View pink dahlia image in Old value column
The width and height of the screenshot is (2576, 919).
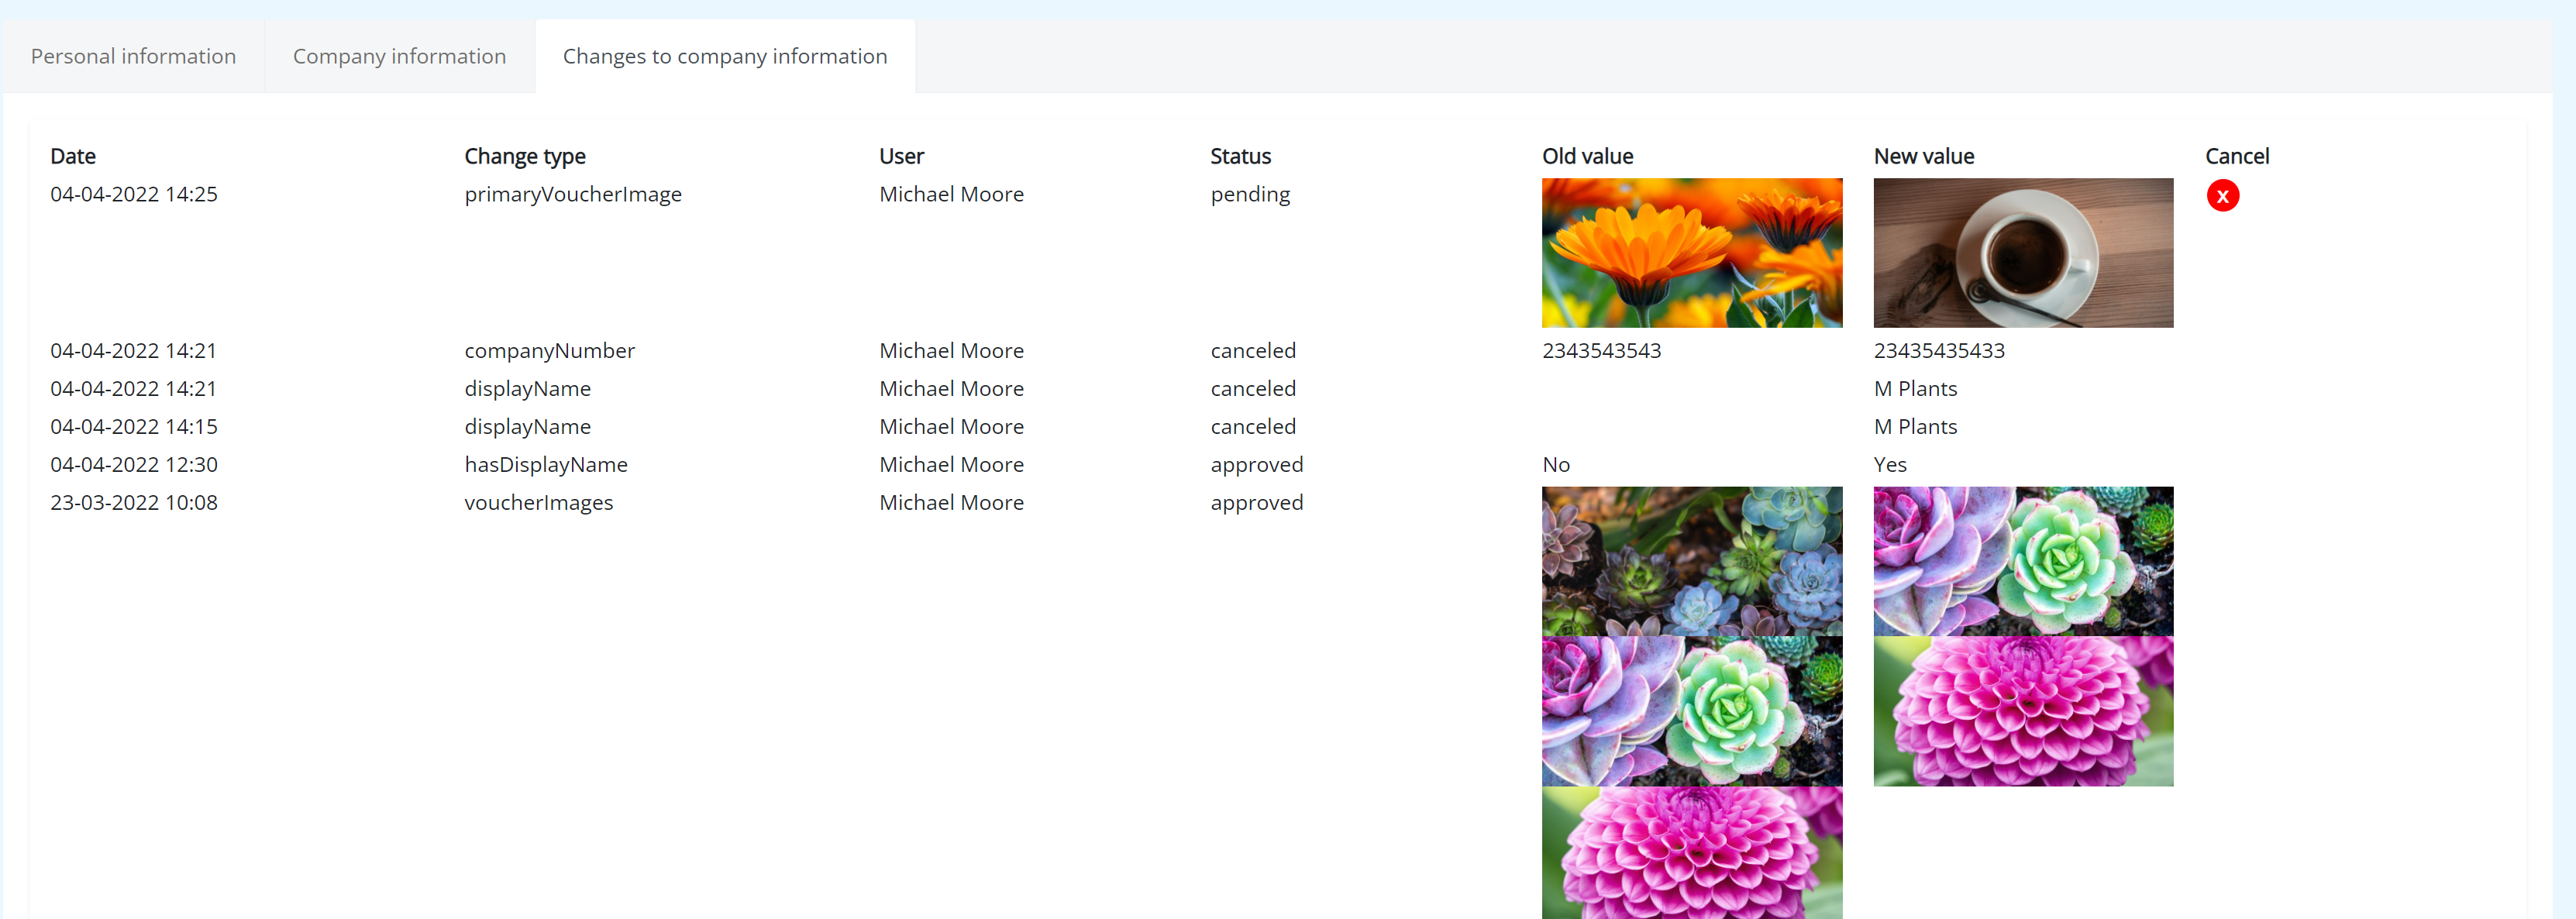click(x=1691, y=853)
